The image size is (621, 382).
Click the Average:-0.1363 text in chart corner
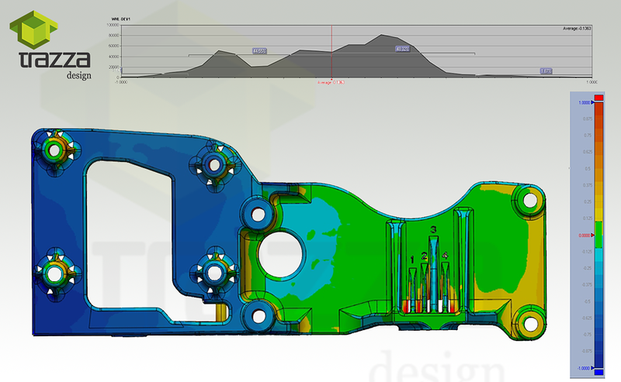coord(577,29)
